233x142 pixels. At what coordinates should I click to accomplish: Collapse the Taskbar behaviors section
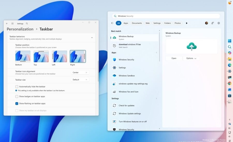coord(92,38)
